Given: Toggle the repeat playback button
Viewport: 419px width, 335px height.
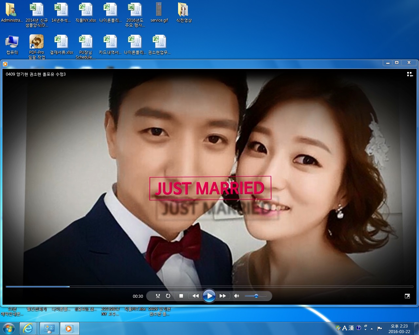Looking at the screenshot, I should coord(168,296).
